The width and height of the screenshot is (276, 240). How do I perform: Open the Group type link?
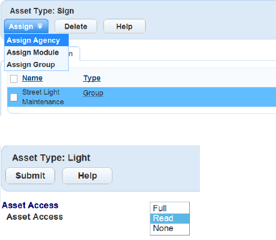click(x=93, y=93)
